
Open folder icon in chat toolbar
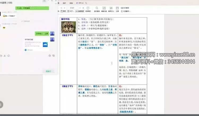click(1, 56)
